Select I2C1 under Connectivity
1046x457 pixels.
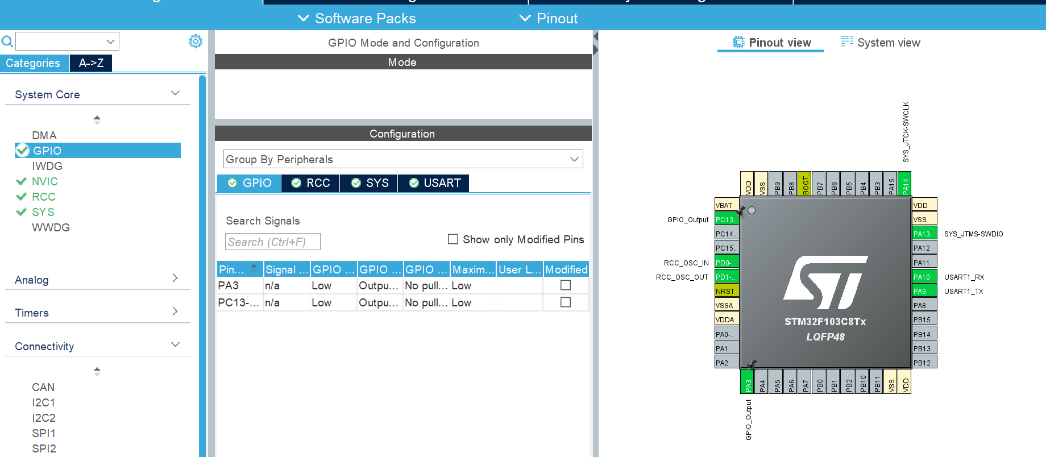[x=44, y=402]
